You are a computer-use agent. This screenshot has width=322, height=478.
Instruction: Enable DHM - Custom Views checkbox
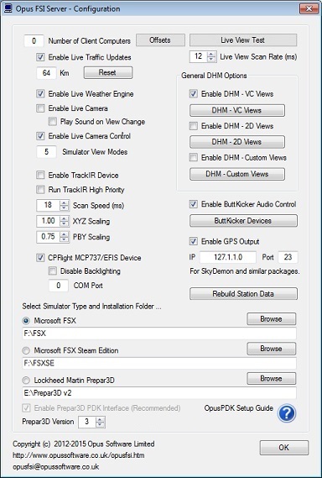point(193,158)
